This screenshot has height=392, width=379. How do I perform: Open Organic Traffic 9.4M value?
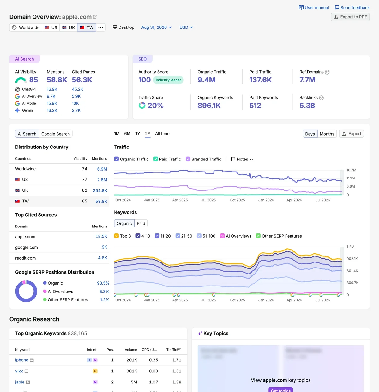pos(207,80)
